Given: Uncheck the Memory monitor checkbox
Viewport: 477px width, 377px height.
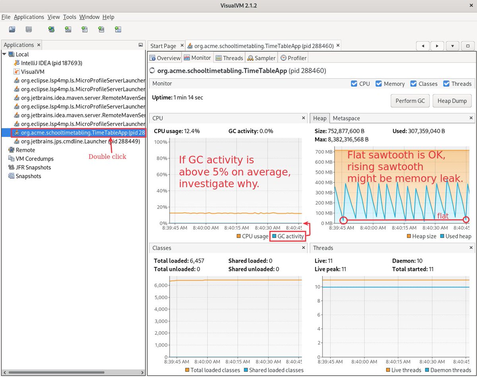Looking at the screenshot, I should click(378, 84).
